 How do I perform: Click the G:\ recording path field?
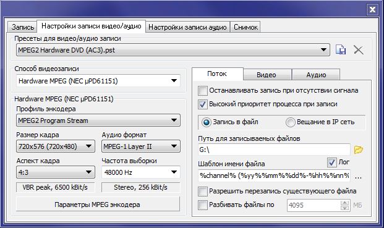274,150
